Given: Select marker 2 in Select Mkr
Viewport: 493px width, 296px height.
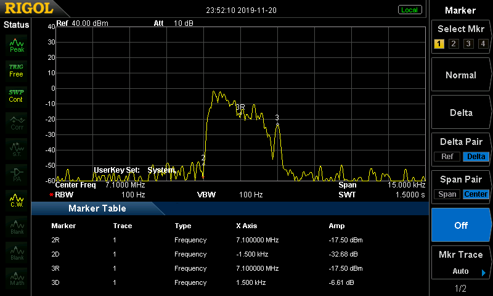Looking at the screenshot, I should coord(453,44).
